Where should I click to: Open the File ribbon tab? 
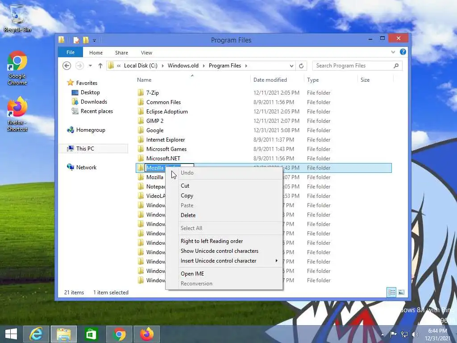[x=70, y=53]
